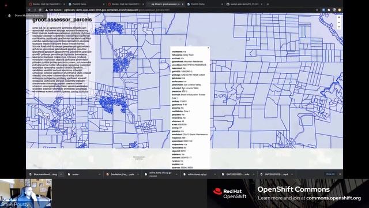Open DevNation_Fed pptx download
The image size is (369, 208).
pyautogui.click(x=120, y=174)
